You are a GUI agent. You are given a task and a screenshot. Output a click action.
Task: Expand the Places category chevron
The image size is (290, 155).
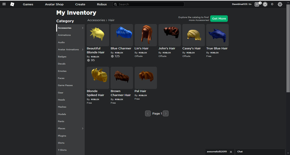point(82,128)
